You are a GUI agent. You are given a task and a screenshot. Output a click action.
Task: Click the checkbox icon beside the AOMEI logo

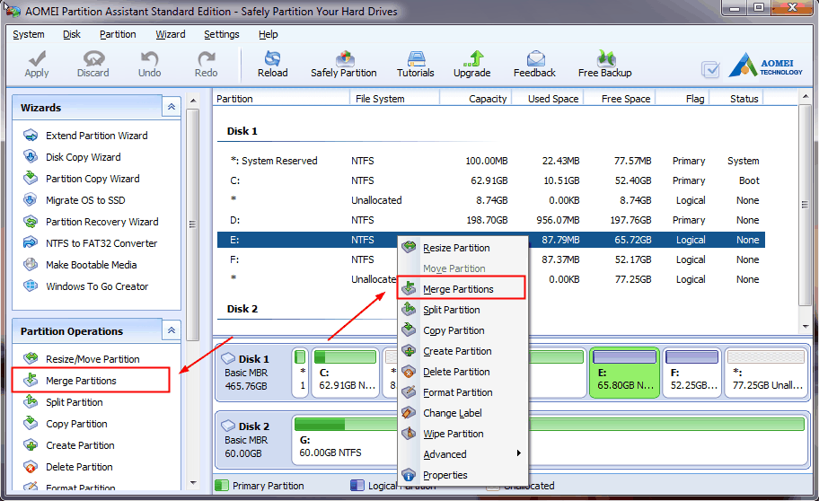[x=710, y=69]
